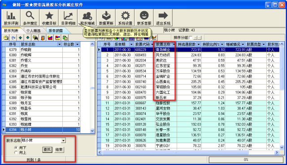Click the 0% progress bar

246,160
